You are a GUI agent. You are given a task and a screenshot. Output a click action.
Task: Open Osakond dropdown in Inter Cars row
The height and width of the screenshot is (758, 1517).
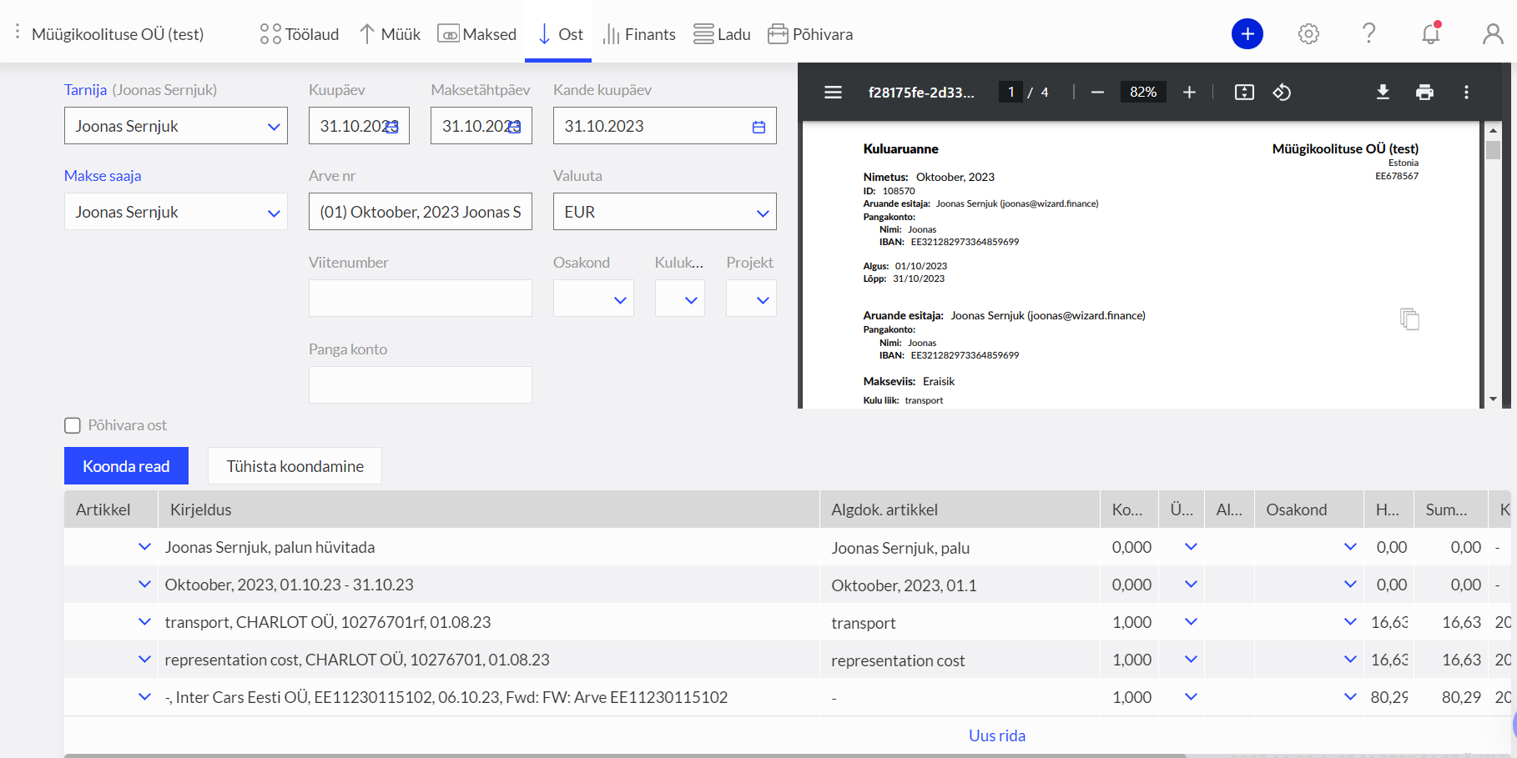1350,697
